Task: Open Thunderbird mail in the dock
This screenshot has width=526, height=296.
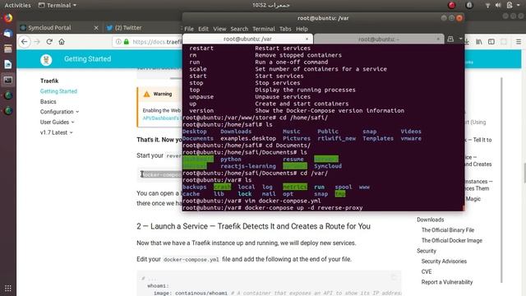Action: pos(8,33)
